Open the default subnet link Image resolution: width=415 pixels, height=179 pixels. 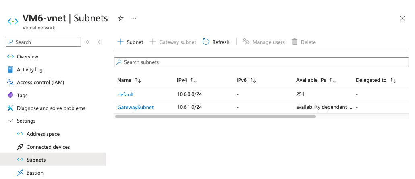click(x=126, y=94)
